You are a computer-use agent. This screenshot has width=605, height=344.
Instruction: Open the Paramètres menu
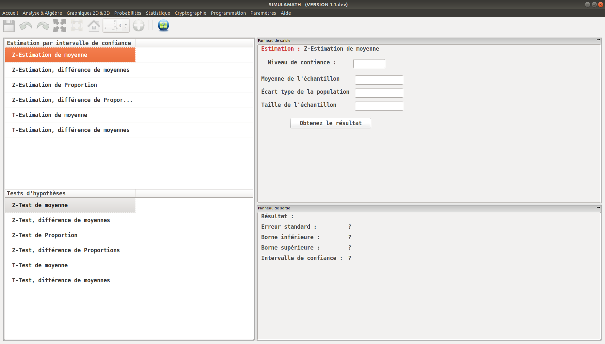coord(263,13)
